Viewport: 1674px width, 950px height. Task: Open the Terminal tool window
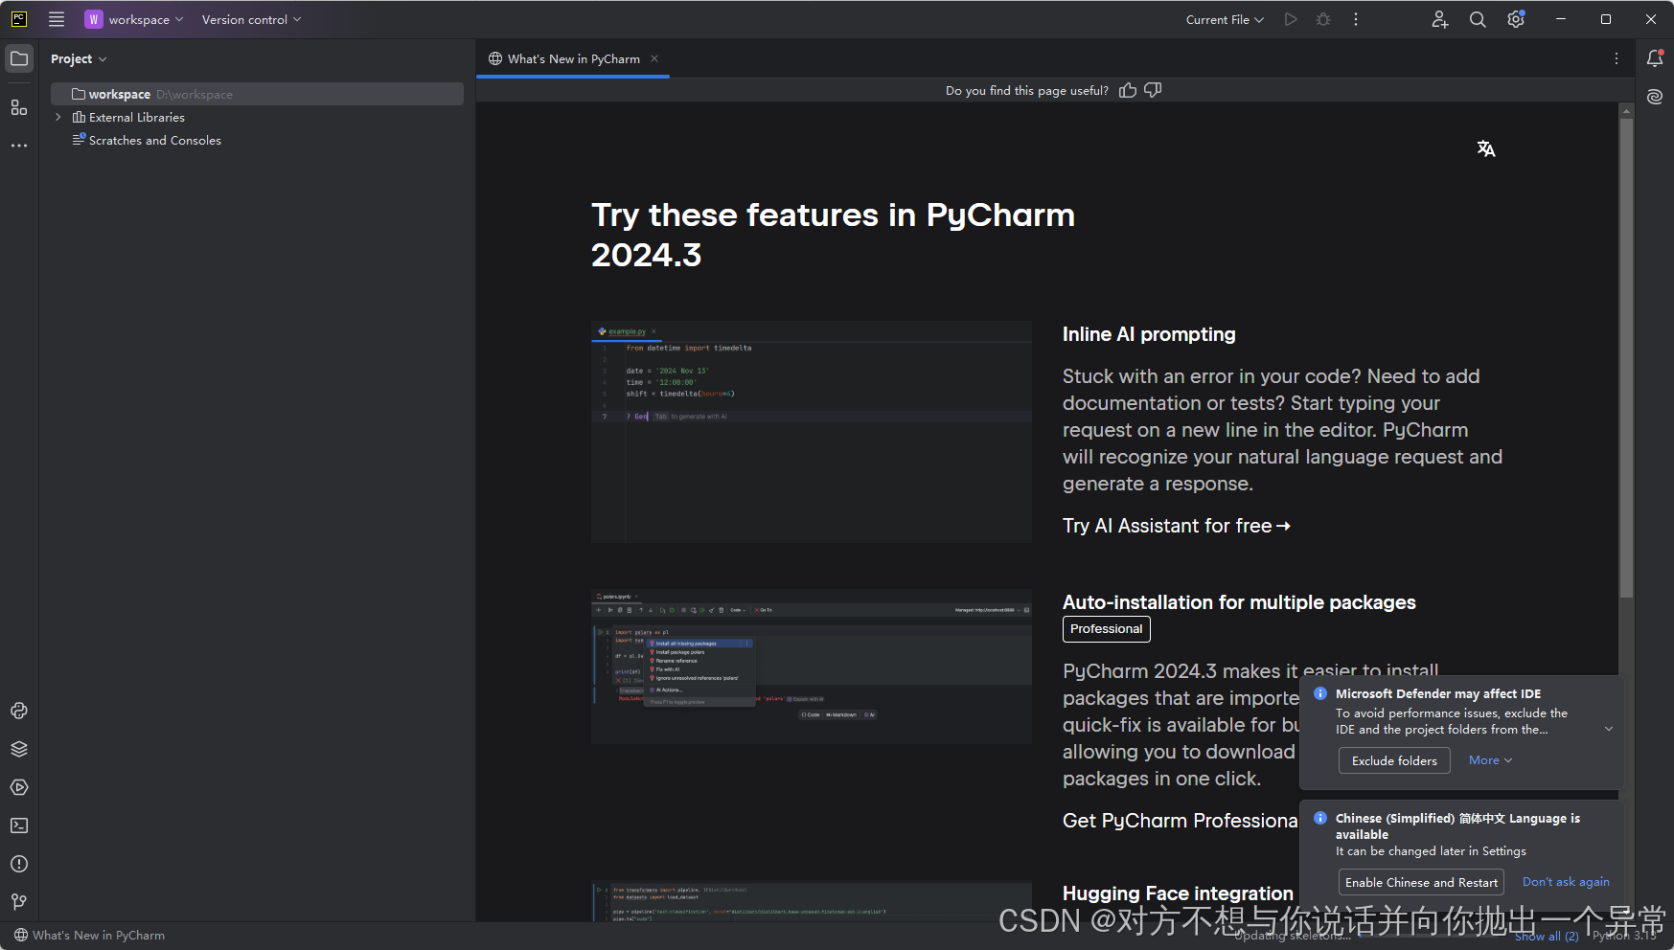(x=19, y=826)
